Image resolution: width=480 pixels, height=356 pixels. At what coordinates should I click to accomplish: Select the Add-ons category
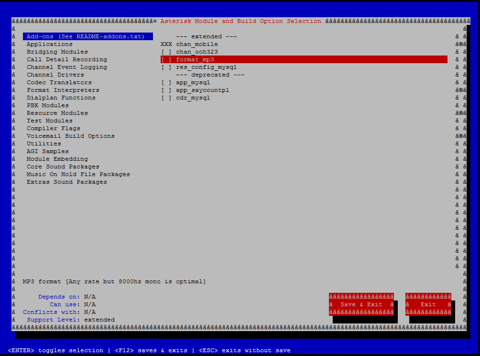click(88, 36)
